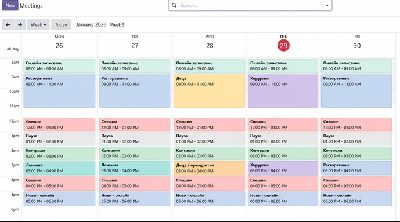Open Tuesday's Пауза 01:00 PM event
Image resolution: width=400 pixels, height=222 pixels.
(x=135, y=139)
